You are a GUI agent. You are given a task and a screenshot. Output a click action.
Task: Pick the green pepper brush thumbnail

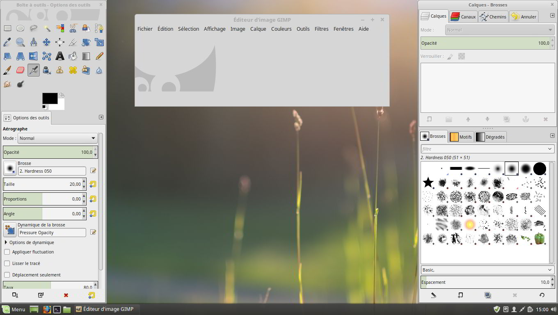[x=540, y=238]
